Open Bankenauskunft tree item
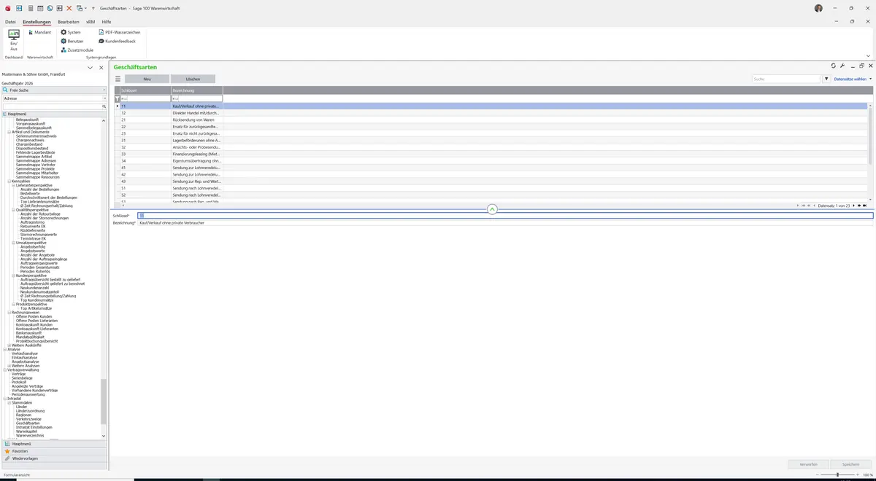876x481 pixels. (x=28, y=332)
